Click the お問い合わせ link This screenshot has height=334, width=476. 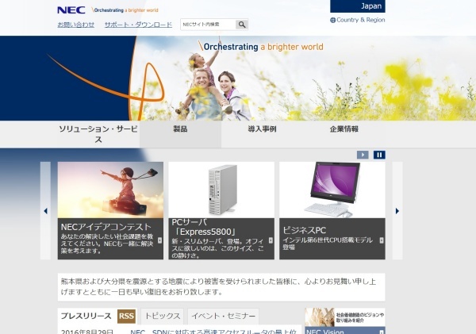pos(76,25)
